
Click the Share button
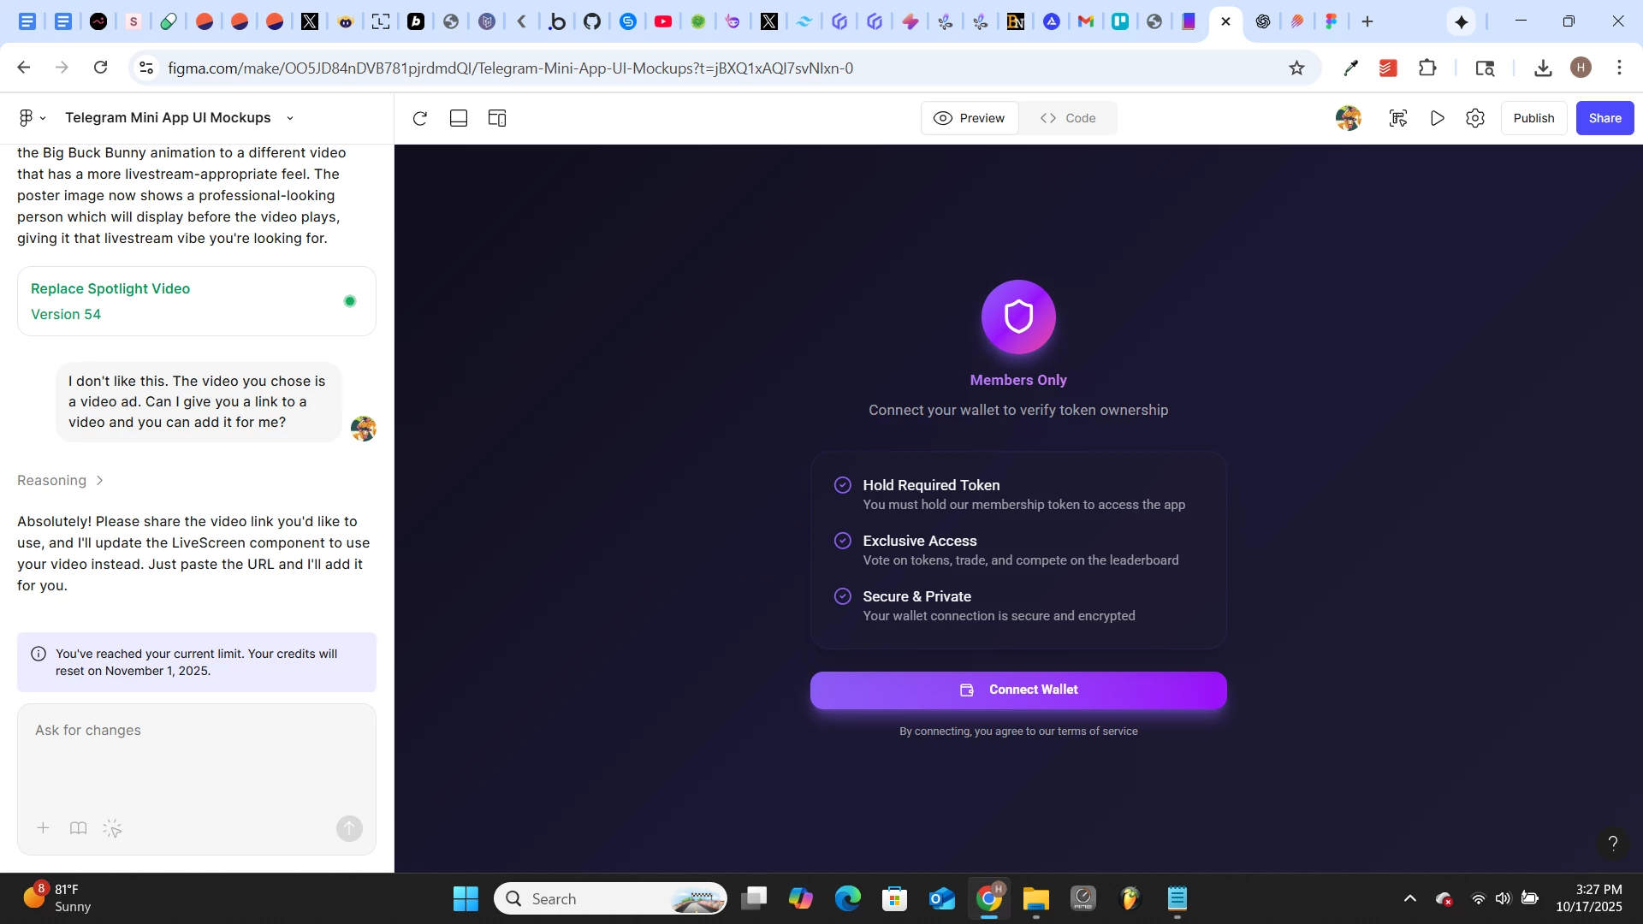coord(1604,118)
